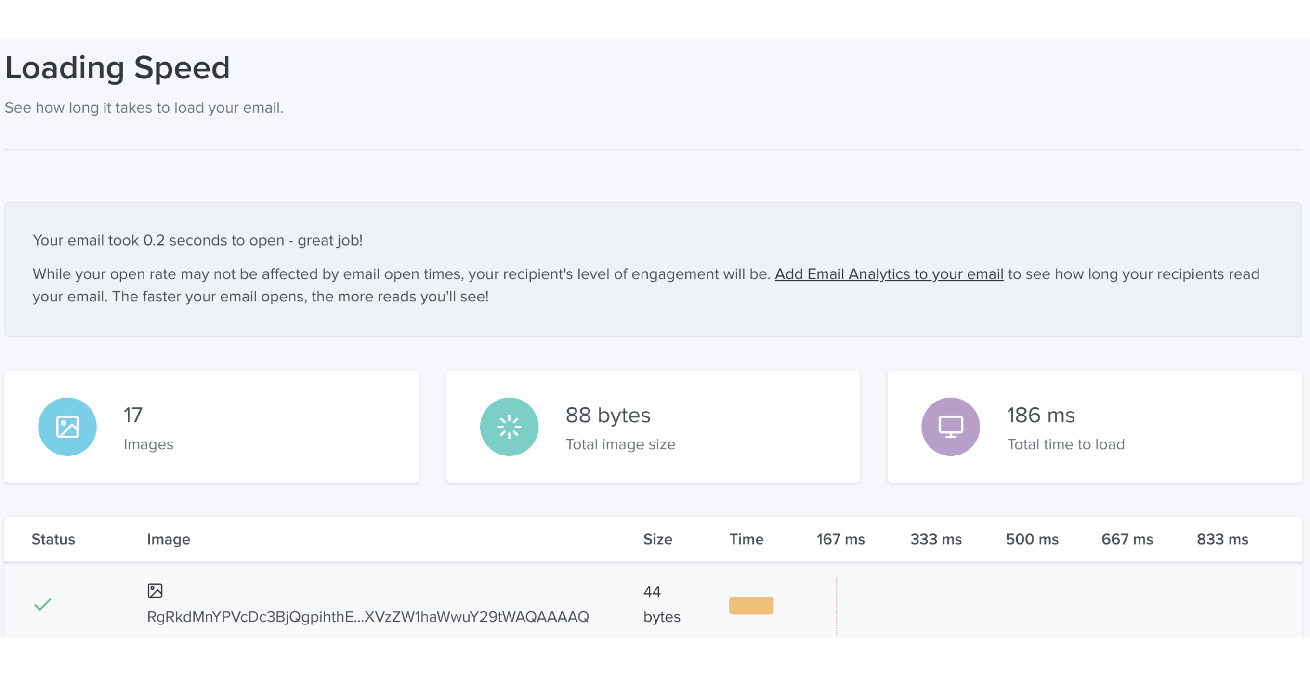Click the 500 ms timeline marker

[1031, 539]
